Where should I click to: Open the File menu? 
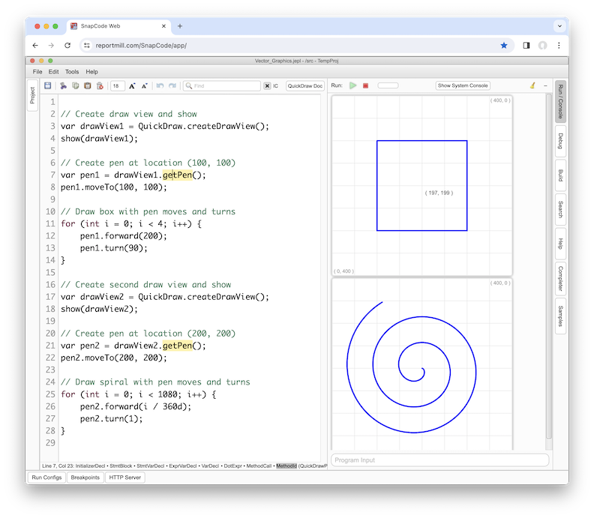pos(37,71)
